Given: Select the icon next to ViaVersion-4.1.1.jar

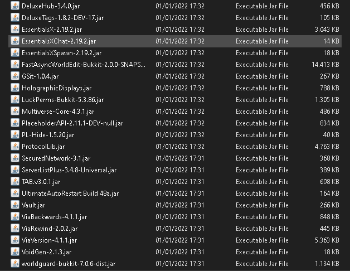Looking at the screenshot, I should (15, 240).
